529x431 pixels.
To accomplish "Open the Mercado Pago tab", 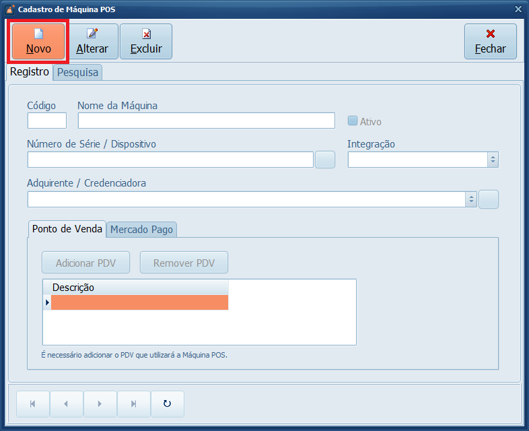I will click(x=141, y=230).
